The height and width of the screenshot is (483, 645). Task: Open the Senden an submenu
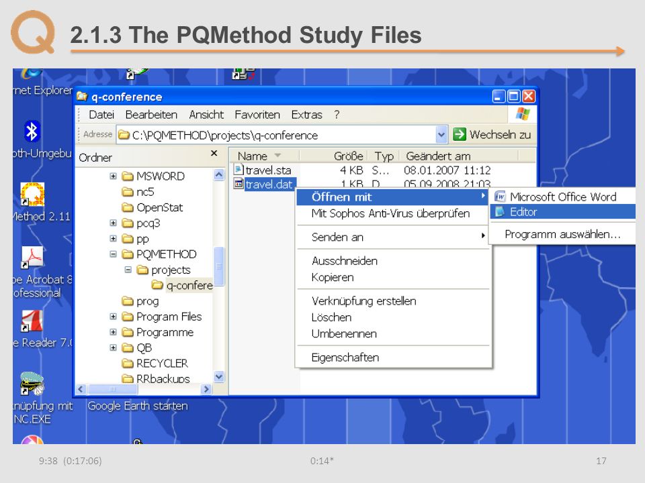coord(393,237)
